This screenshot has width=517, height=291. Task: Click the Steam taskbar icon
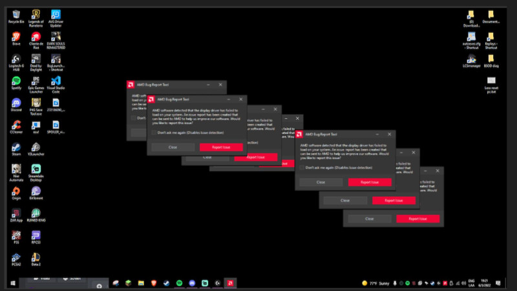167,283
